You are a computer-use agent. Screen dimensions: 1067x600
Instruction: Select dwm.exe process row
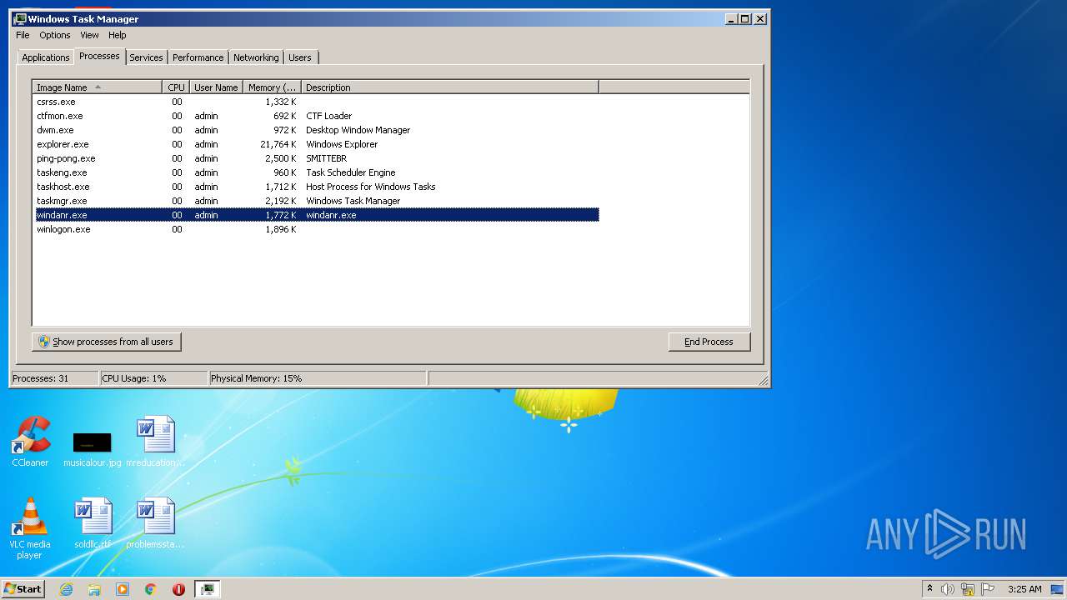(x=316, y=130)
